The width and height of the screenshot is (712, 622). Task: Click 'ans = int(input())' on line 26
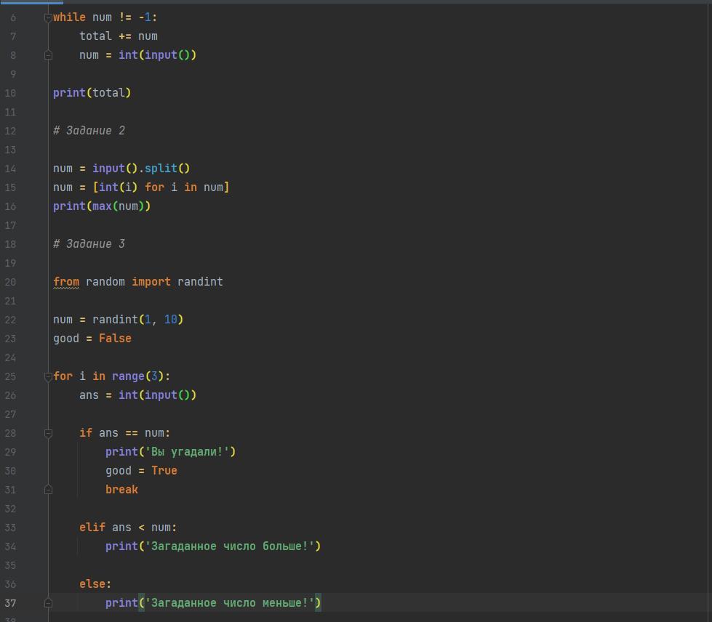tap(137, 395)
